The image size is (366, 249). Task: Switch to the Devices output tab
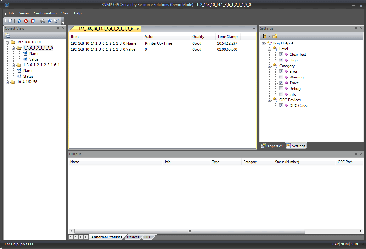point(133,237)
